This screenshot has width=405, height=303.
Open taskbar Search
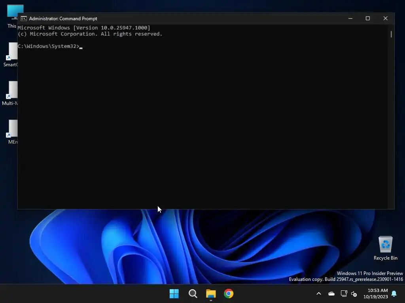pyautogui.click(x=193, y=294)
